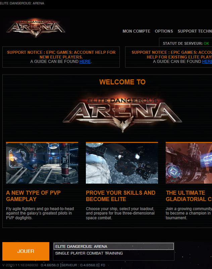Click PROVE YOUR SKILLS AND BECOME ELITE heading
This screenshot has width=212, height=269.
pos(121,196)
